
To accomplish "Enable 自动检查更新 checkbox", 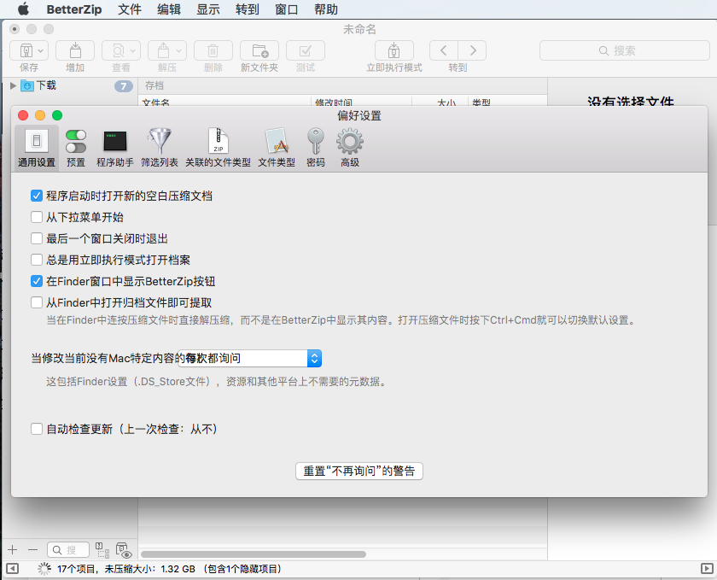I will coord(37,429).
